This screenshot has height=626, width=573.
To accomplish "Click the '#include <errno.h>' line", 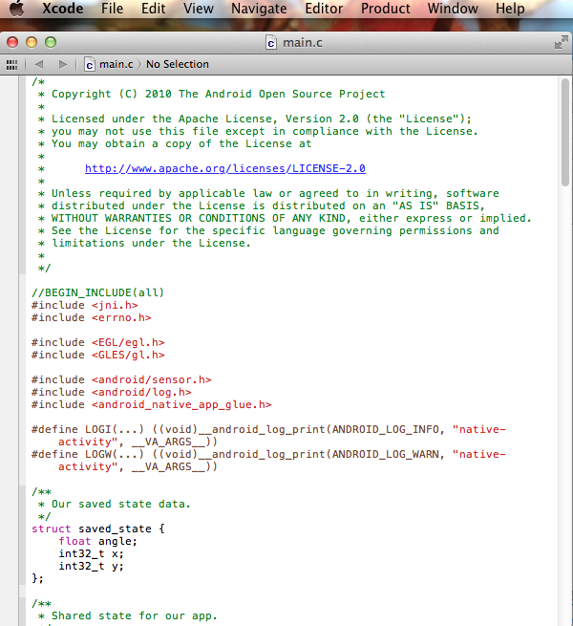I will tap(92, 318).
